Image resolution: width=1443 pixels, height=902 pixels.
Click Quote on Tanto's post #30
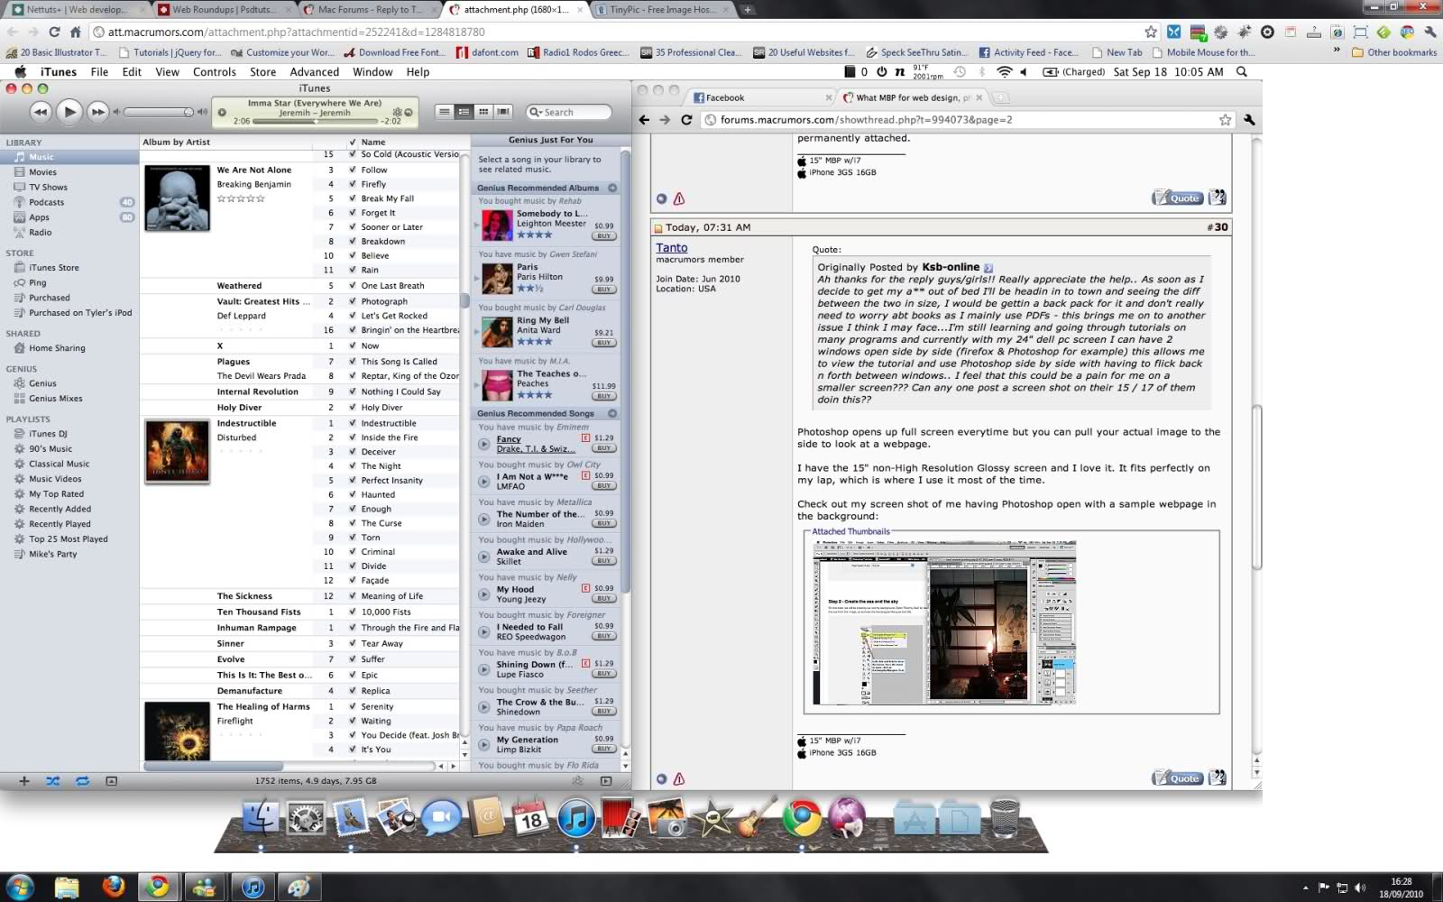1178,778
